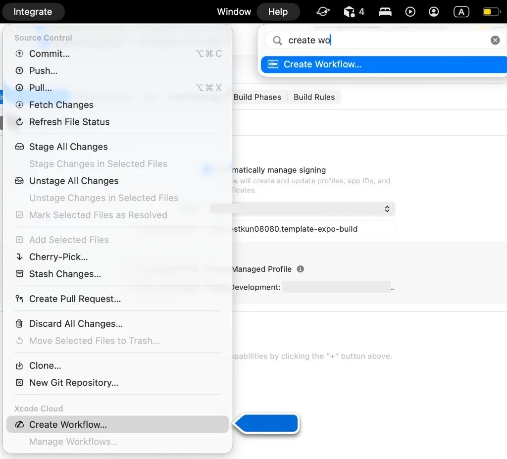Select Create Workflow search result
507x459 pixels.
click(x=384, y=64)
